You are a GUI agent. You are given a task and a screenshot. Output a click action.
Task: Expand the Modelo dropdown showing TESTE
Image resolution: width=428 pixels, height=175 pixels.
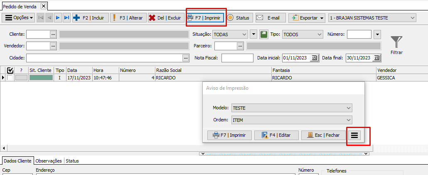(x=348, y=108)
